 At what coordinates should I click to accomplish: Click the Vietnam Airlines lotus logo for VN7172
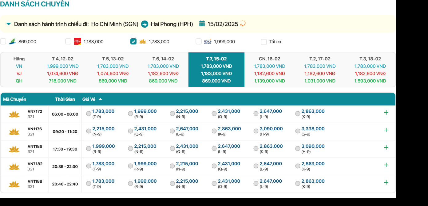pyautogui.click(x=14, y=114)
